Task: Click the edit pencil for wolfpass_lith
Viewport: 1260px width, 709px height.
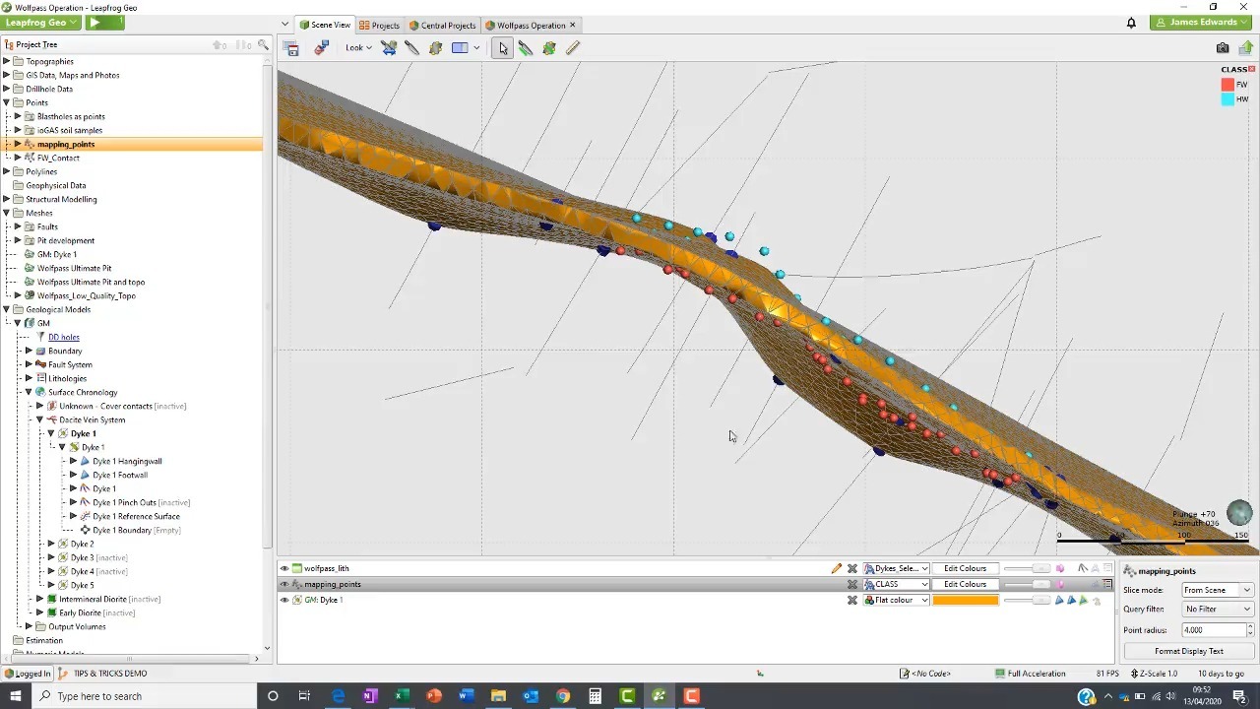Action: click(x=837, y=568)
